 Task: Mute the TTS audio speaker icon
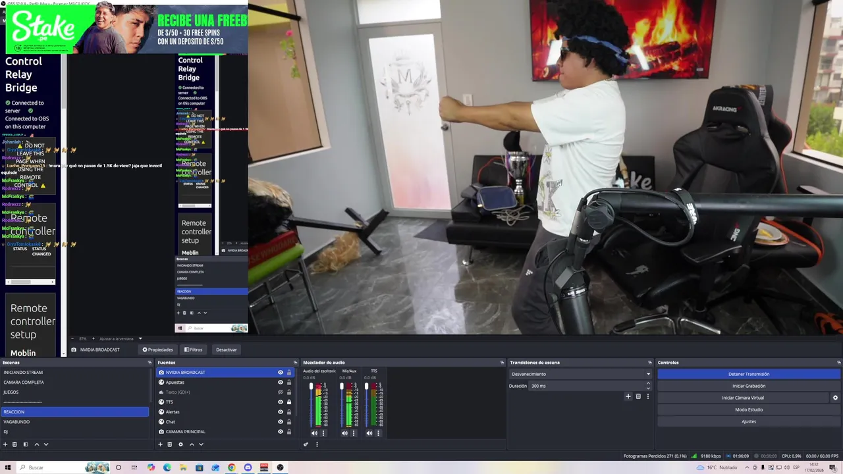[369, 433]
